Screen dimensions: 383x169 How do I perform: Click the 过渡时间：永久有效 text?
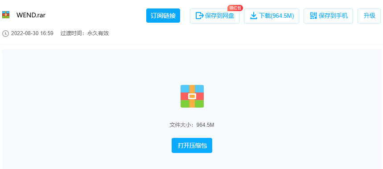click(x=85, y=34)
